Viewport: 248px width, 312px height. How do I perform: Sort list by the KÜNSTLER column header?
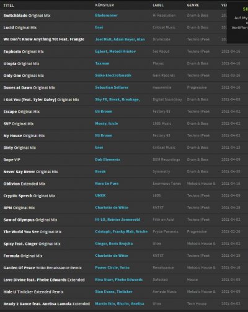pos(104,5)
